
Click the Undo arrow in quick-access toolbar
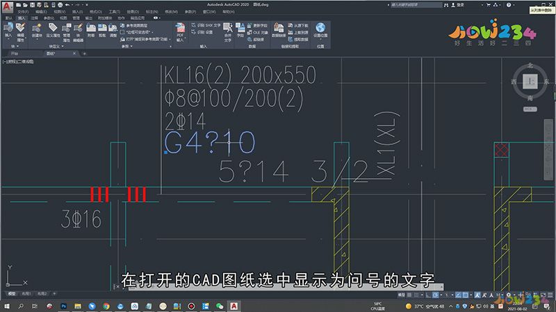[67, 5]
